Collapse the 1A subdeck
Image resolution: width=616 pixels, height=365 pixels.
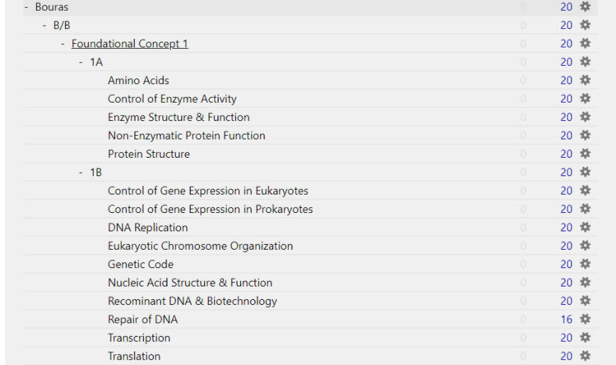(x=82, y=62)
